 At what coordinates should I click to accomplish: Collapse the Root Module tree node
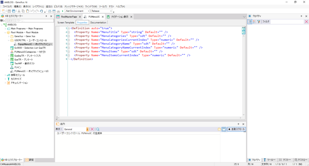[5, 33]
